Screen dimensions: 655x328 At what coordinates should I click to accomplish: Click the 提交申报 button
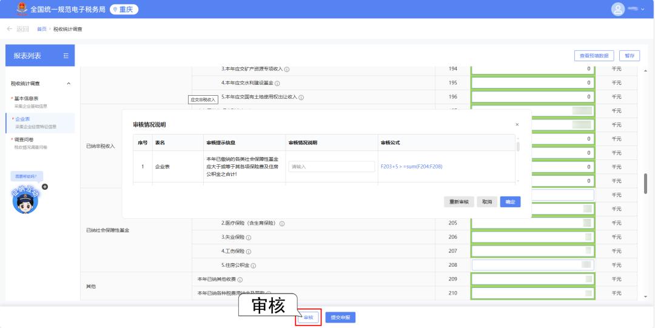[341, 318]
